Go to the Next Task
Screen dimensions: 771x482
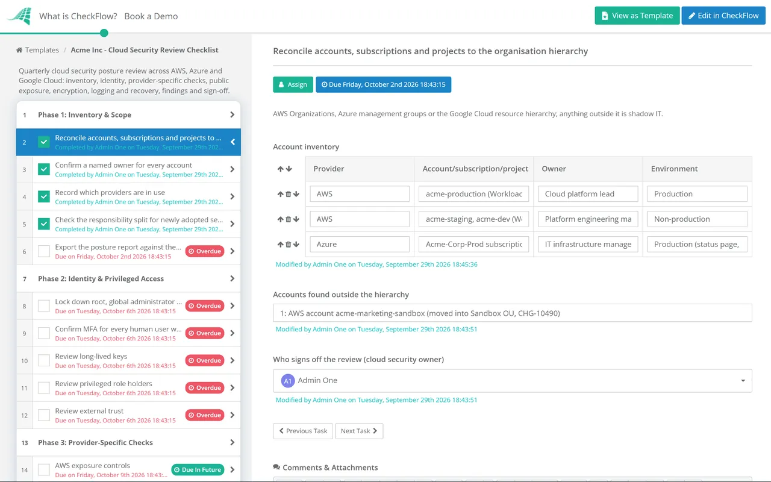point(359,431)
